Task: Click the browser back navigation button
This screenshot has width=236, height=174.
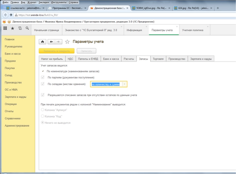Action: click(x=5, y=15)
